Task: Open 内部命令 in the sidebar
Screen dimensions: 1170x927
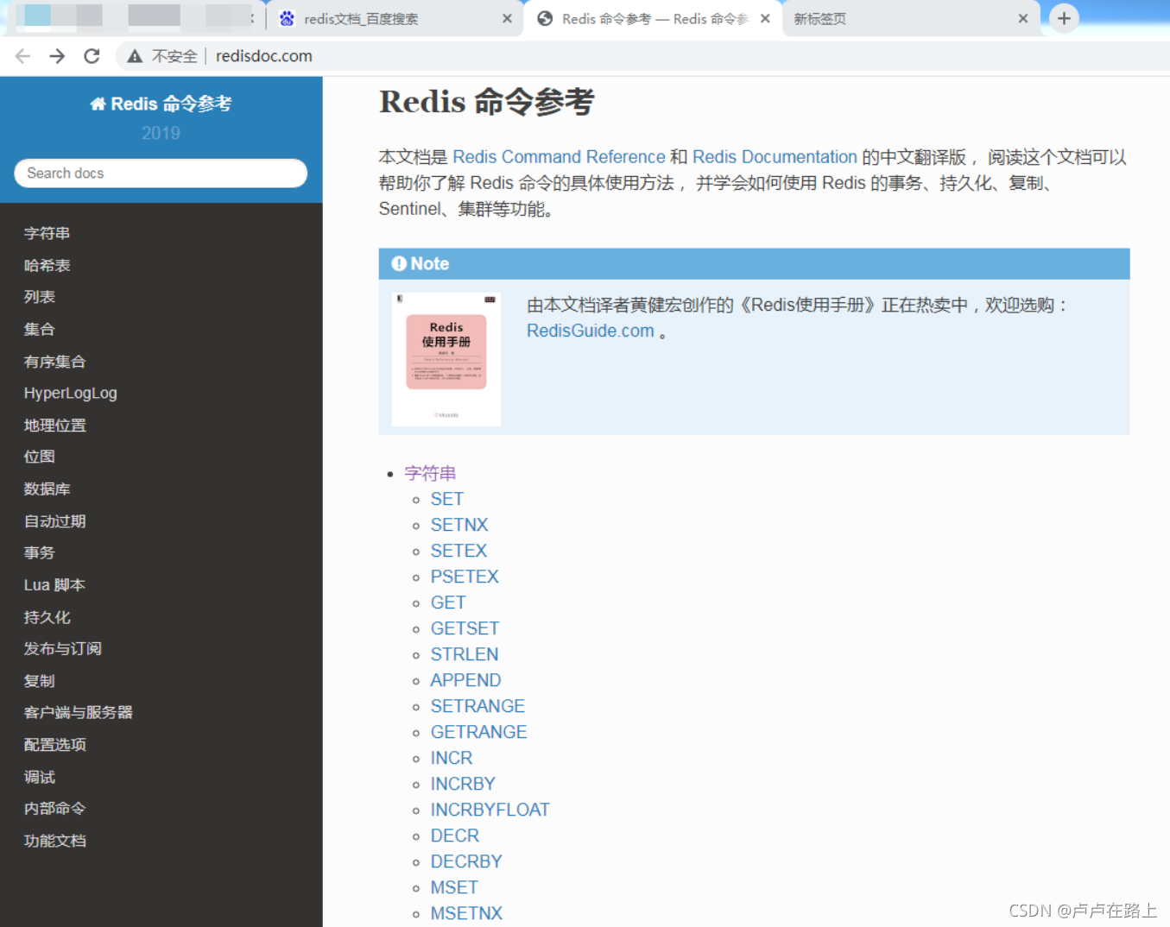Action: pyautogui.click(x=55, y=808)
